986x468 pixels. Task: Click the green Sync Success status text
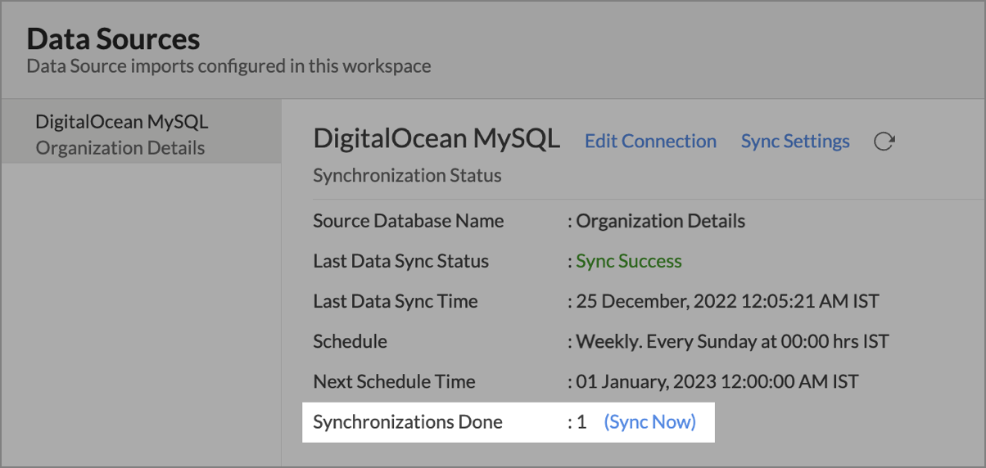[x=628, y=262]
